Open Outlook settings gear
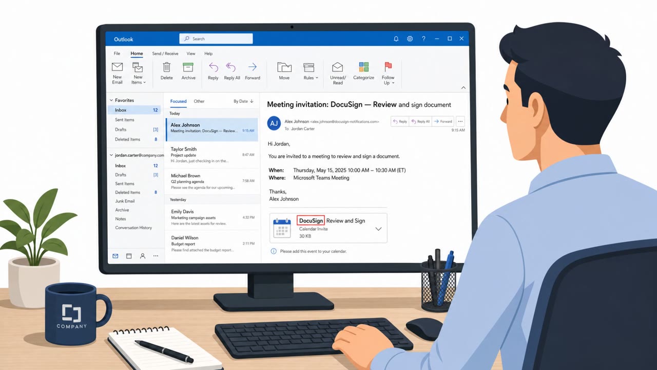The height and width of the screenshot is (370, 657). 410,39
